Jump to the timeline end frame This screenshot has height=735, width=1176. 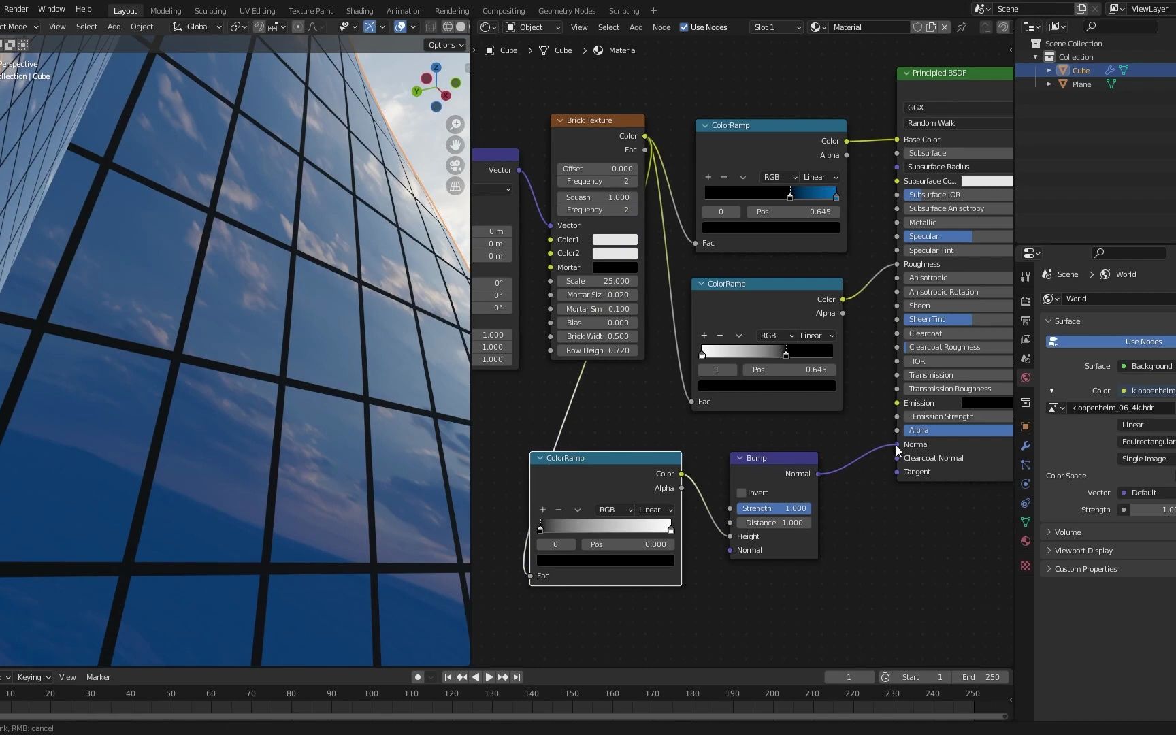pyautogui.click(x=517, y=677)
